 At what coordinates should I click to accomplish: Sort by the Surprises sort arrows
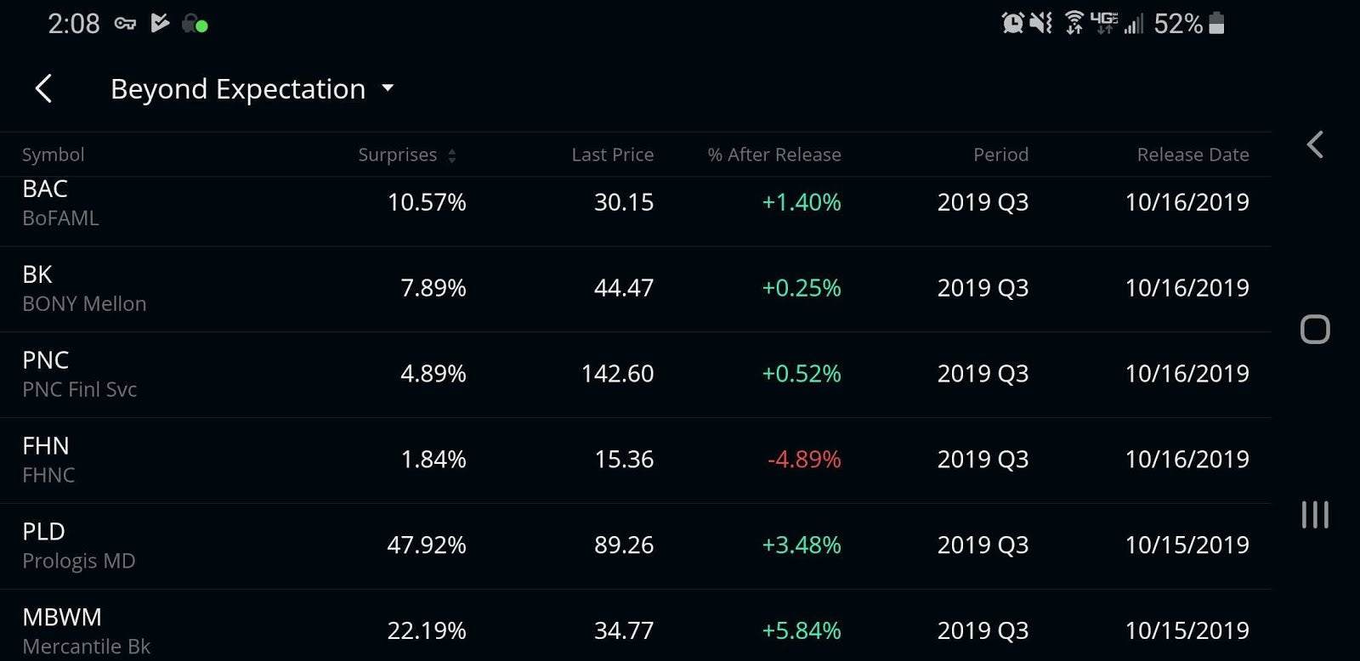pyautogui.click(x=452, y=155)
